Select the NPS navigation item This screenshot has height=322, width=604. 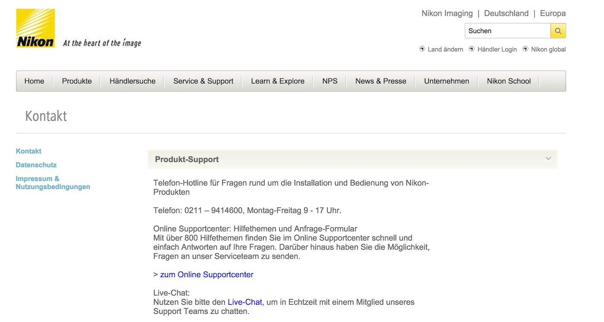[330, 81]
